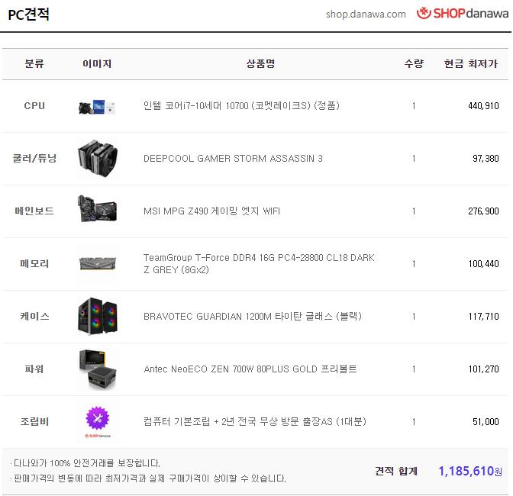Open the 컴퓨터 기본조립 assembly service item
The image size is (513, 496).
pyautogui.click(x=255, y=422)
